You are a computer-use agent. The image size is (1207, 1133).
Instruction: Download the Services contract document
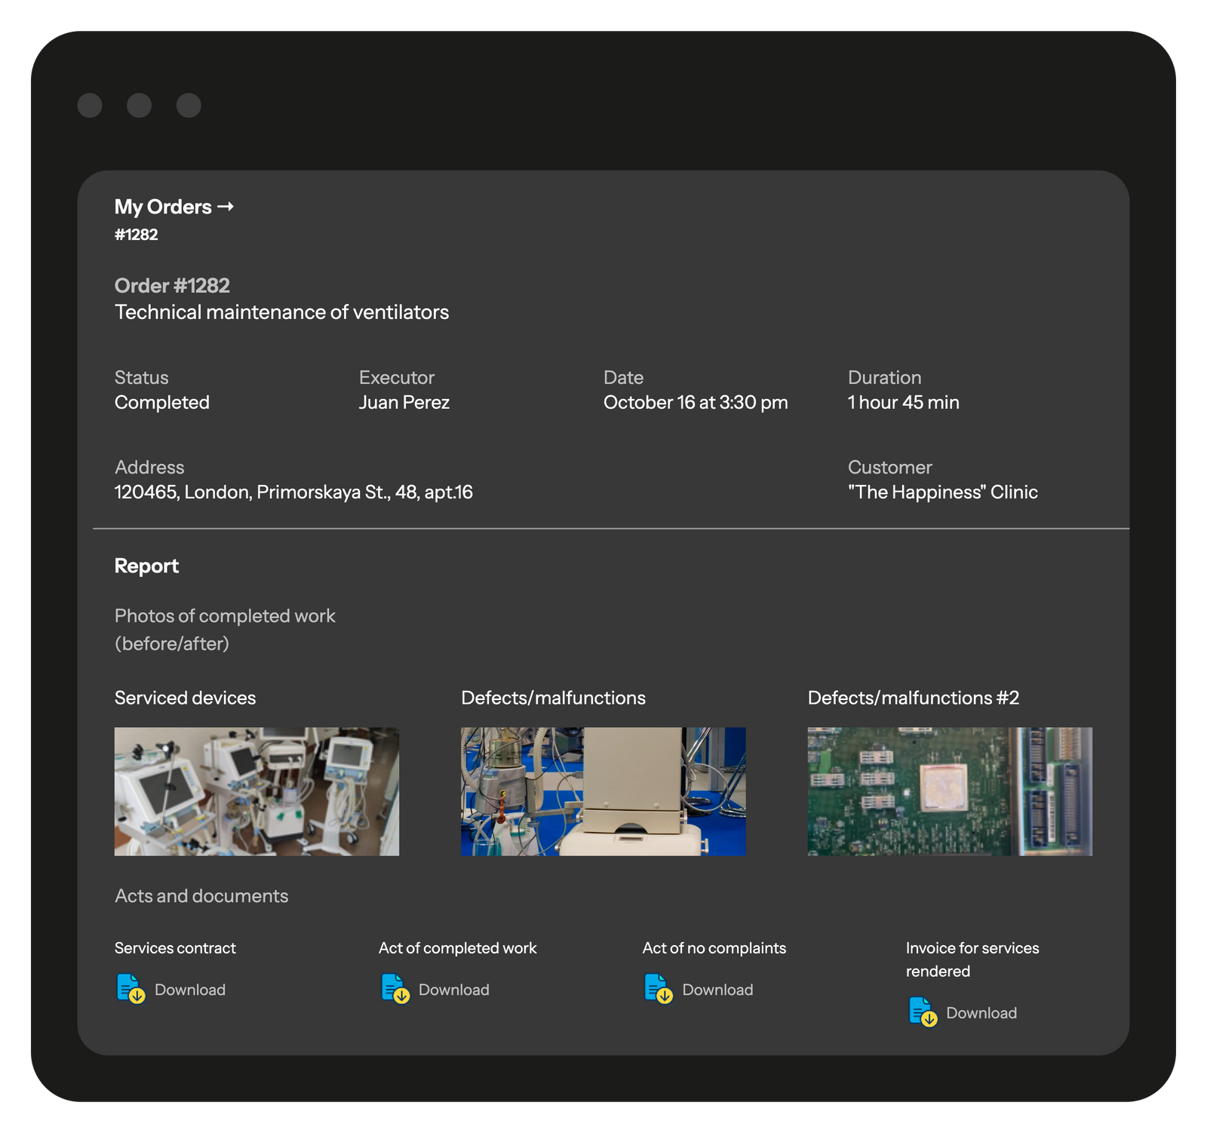[x=189, y=990]
